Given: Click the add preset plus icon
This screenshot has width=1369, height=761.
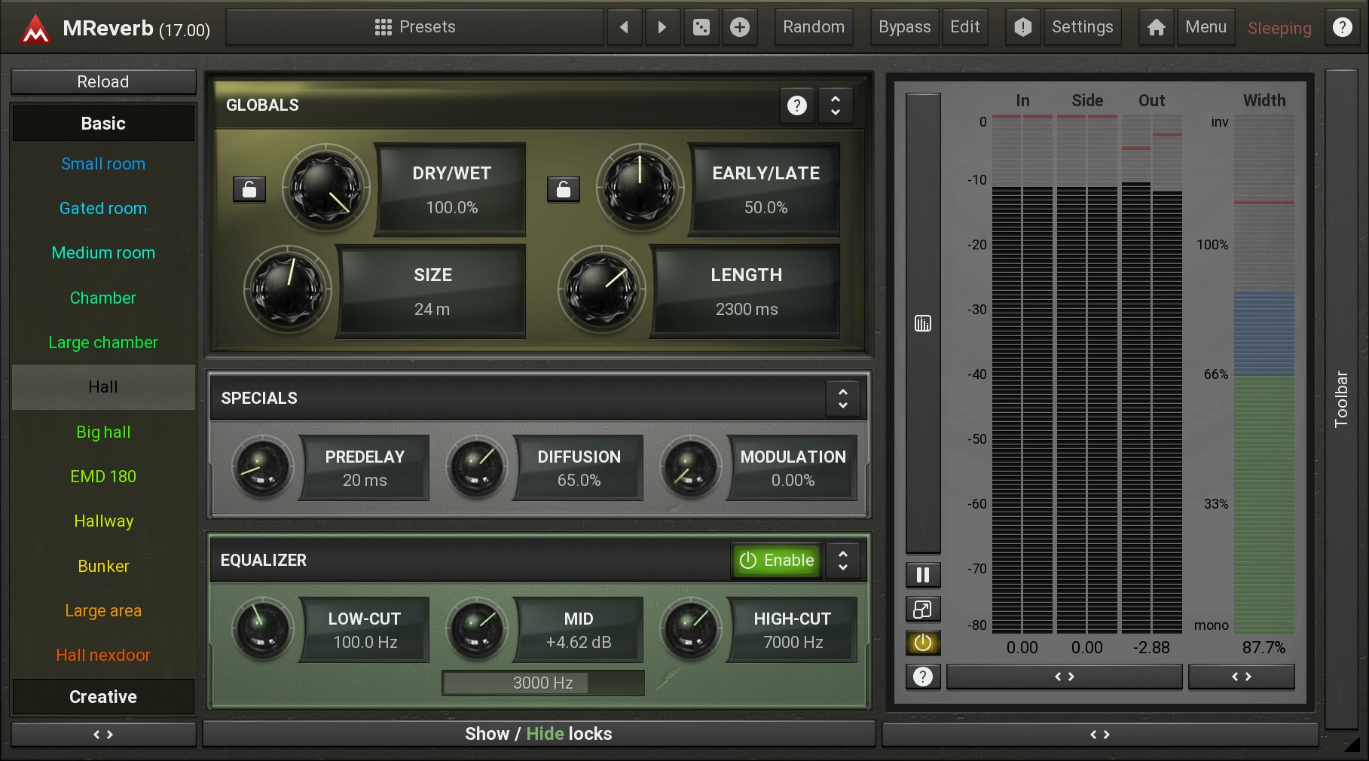Looking at the screenshot, I should pos(740,28).
